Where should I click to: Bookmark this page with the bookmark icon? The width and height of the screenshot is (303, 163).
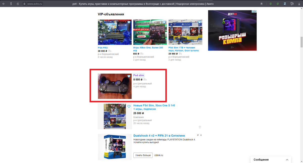[262, 4]
